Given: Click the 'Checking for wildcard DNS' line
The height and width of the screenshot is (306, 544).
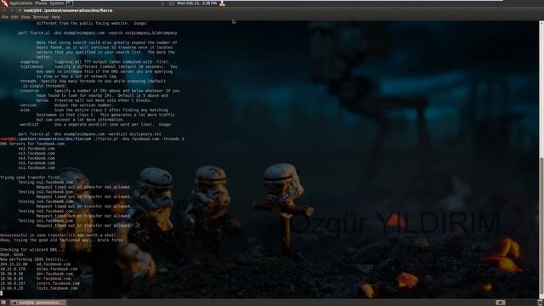Looking at the screenshot, I should (x=31, y=249).
